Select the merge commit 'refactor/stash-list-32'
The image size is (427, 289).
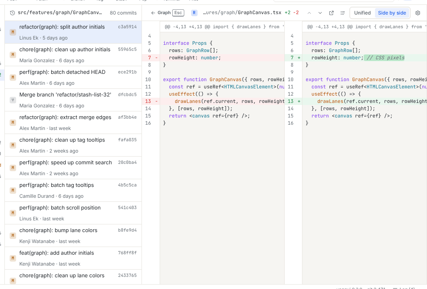[x=73, y=100]
